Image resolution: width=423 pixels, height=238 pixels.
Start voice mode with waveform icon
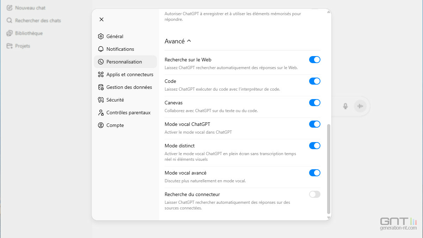point(360,106)
